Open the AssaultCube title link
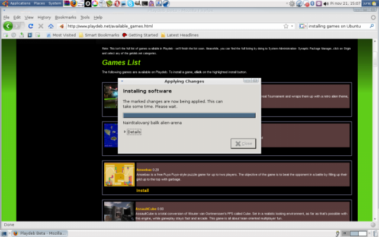This screenshot has height=237, width=379. tap(146, 209)
